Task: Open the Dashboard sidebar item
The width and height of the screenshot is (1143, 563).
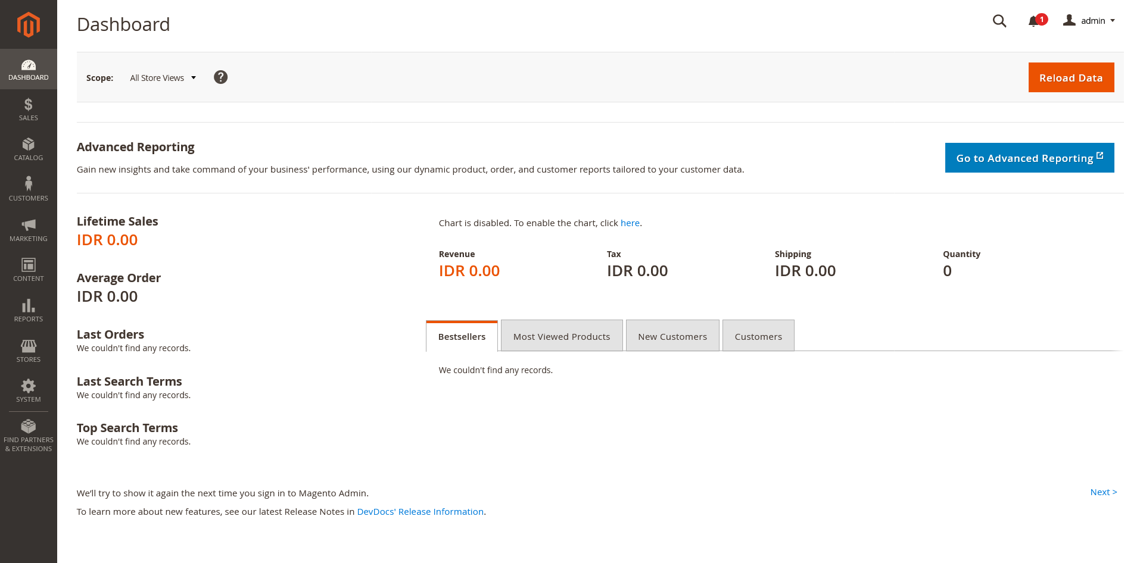Action: click(29, 70)
